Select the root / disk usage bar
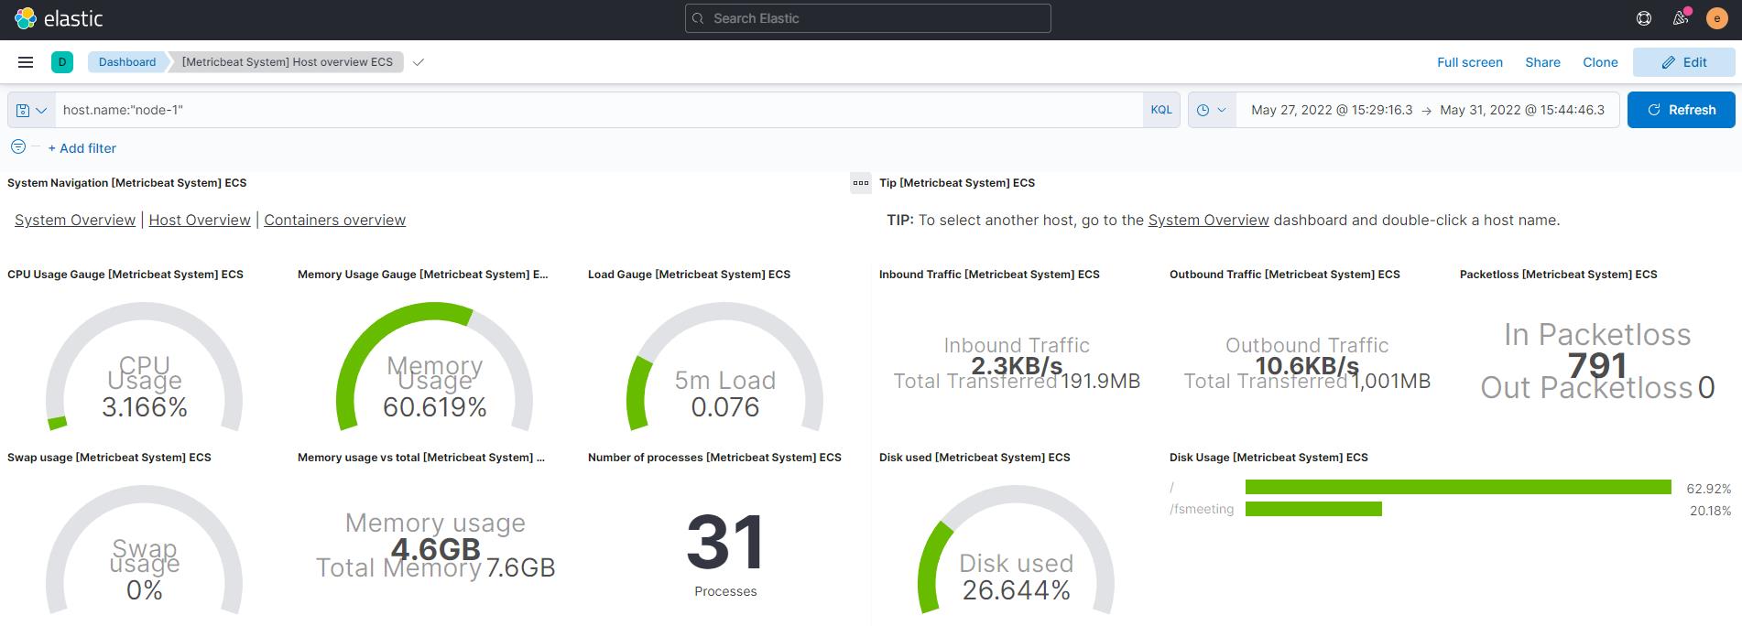Image resolution: width=1742 pixels, height=626 pixels. click(x=1458, y=487)
